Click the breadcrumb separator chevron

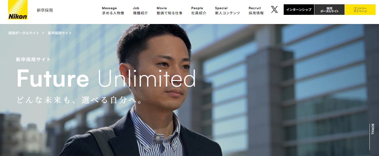43,33
